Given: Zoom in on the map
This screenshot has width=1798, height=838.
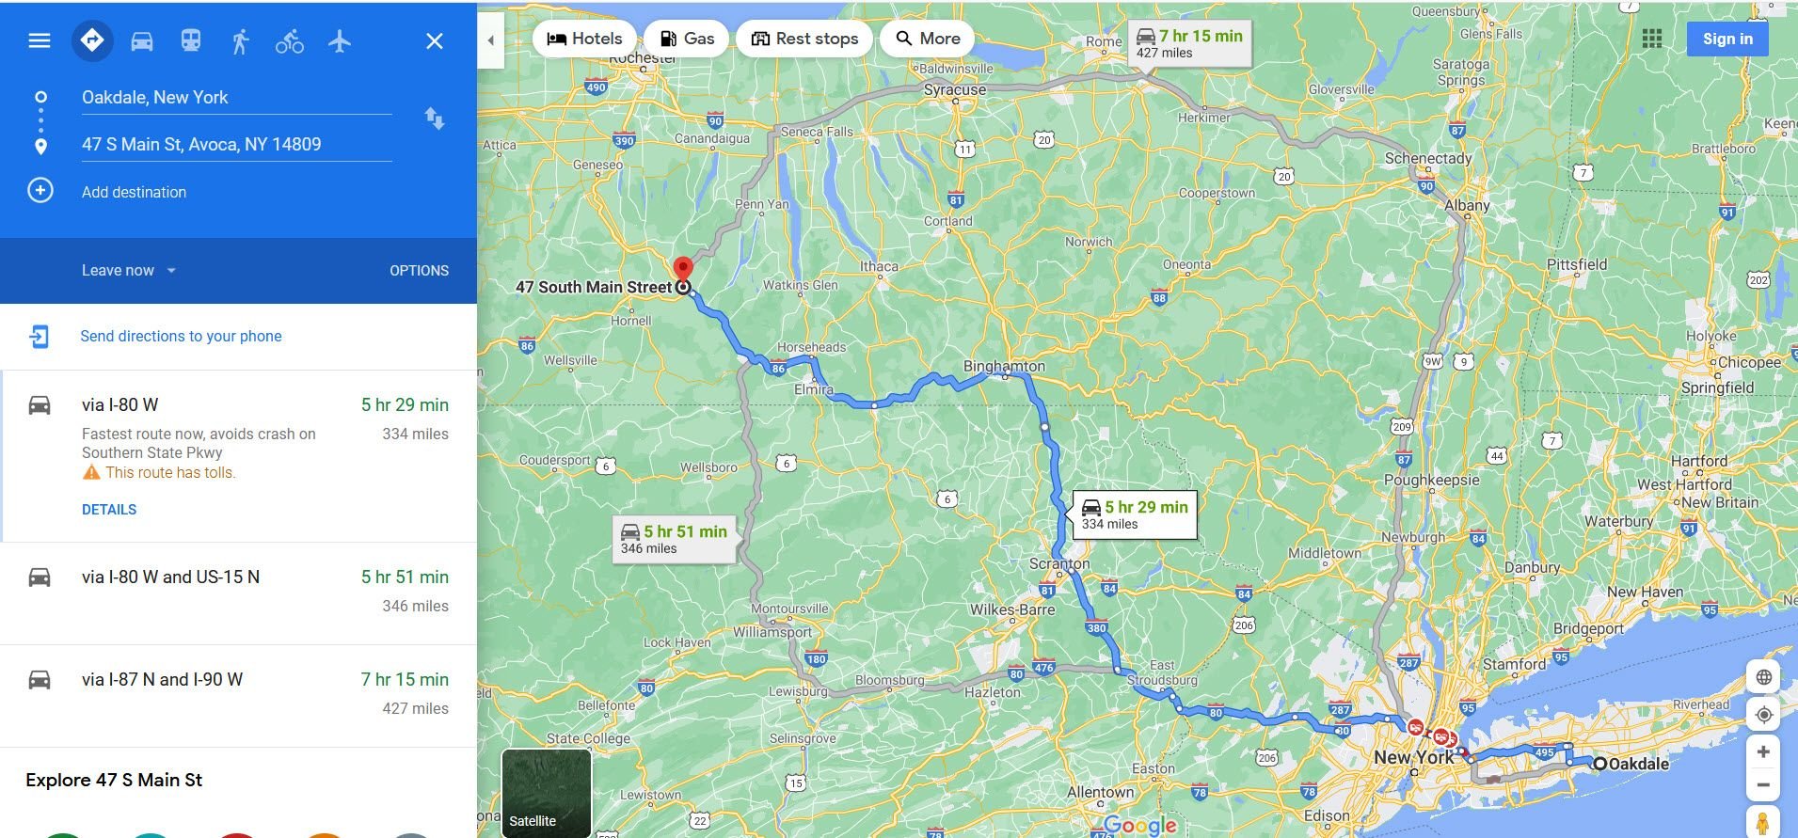Looking at the screenshot, I should 1764,751.
